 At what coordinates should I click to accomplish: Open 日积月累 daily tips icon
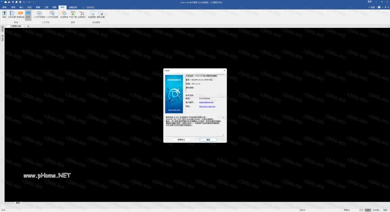12,14
